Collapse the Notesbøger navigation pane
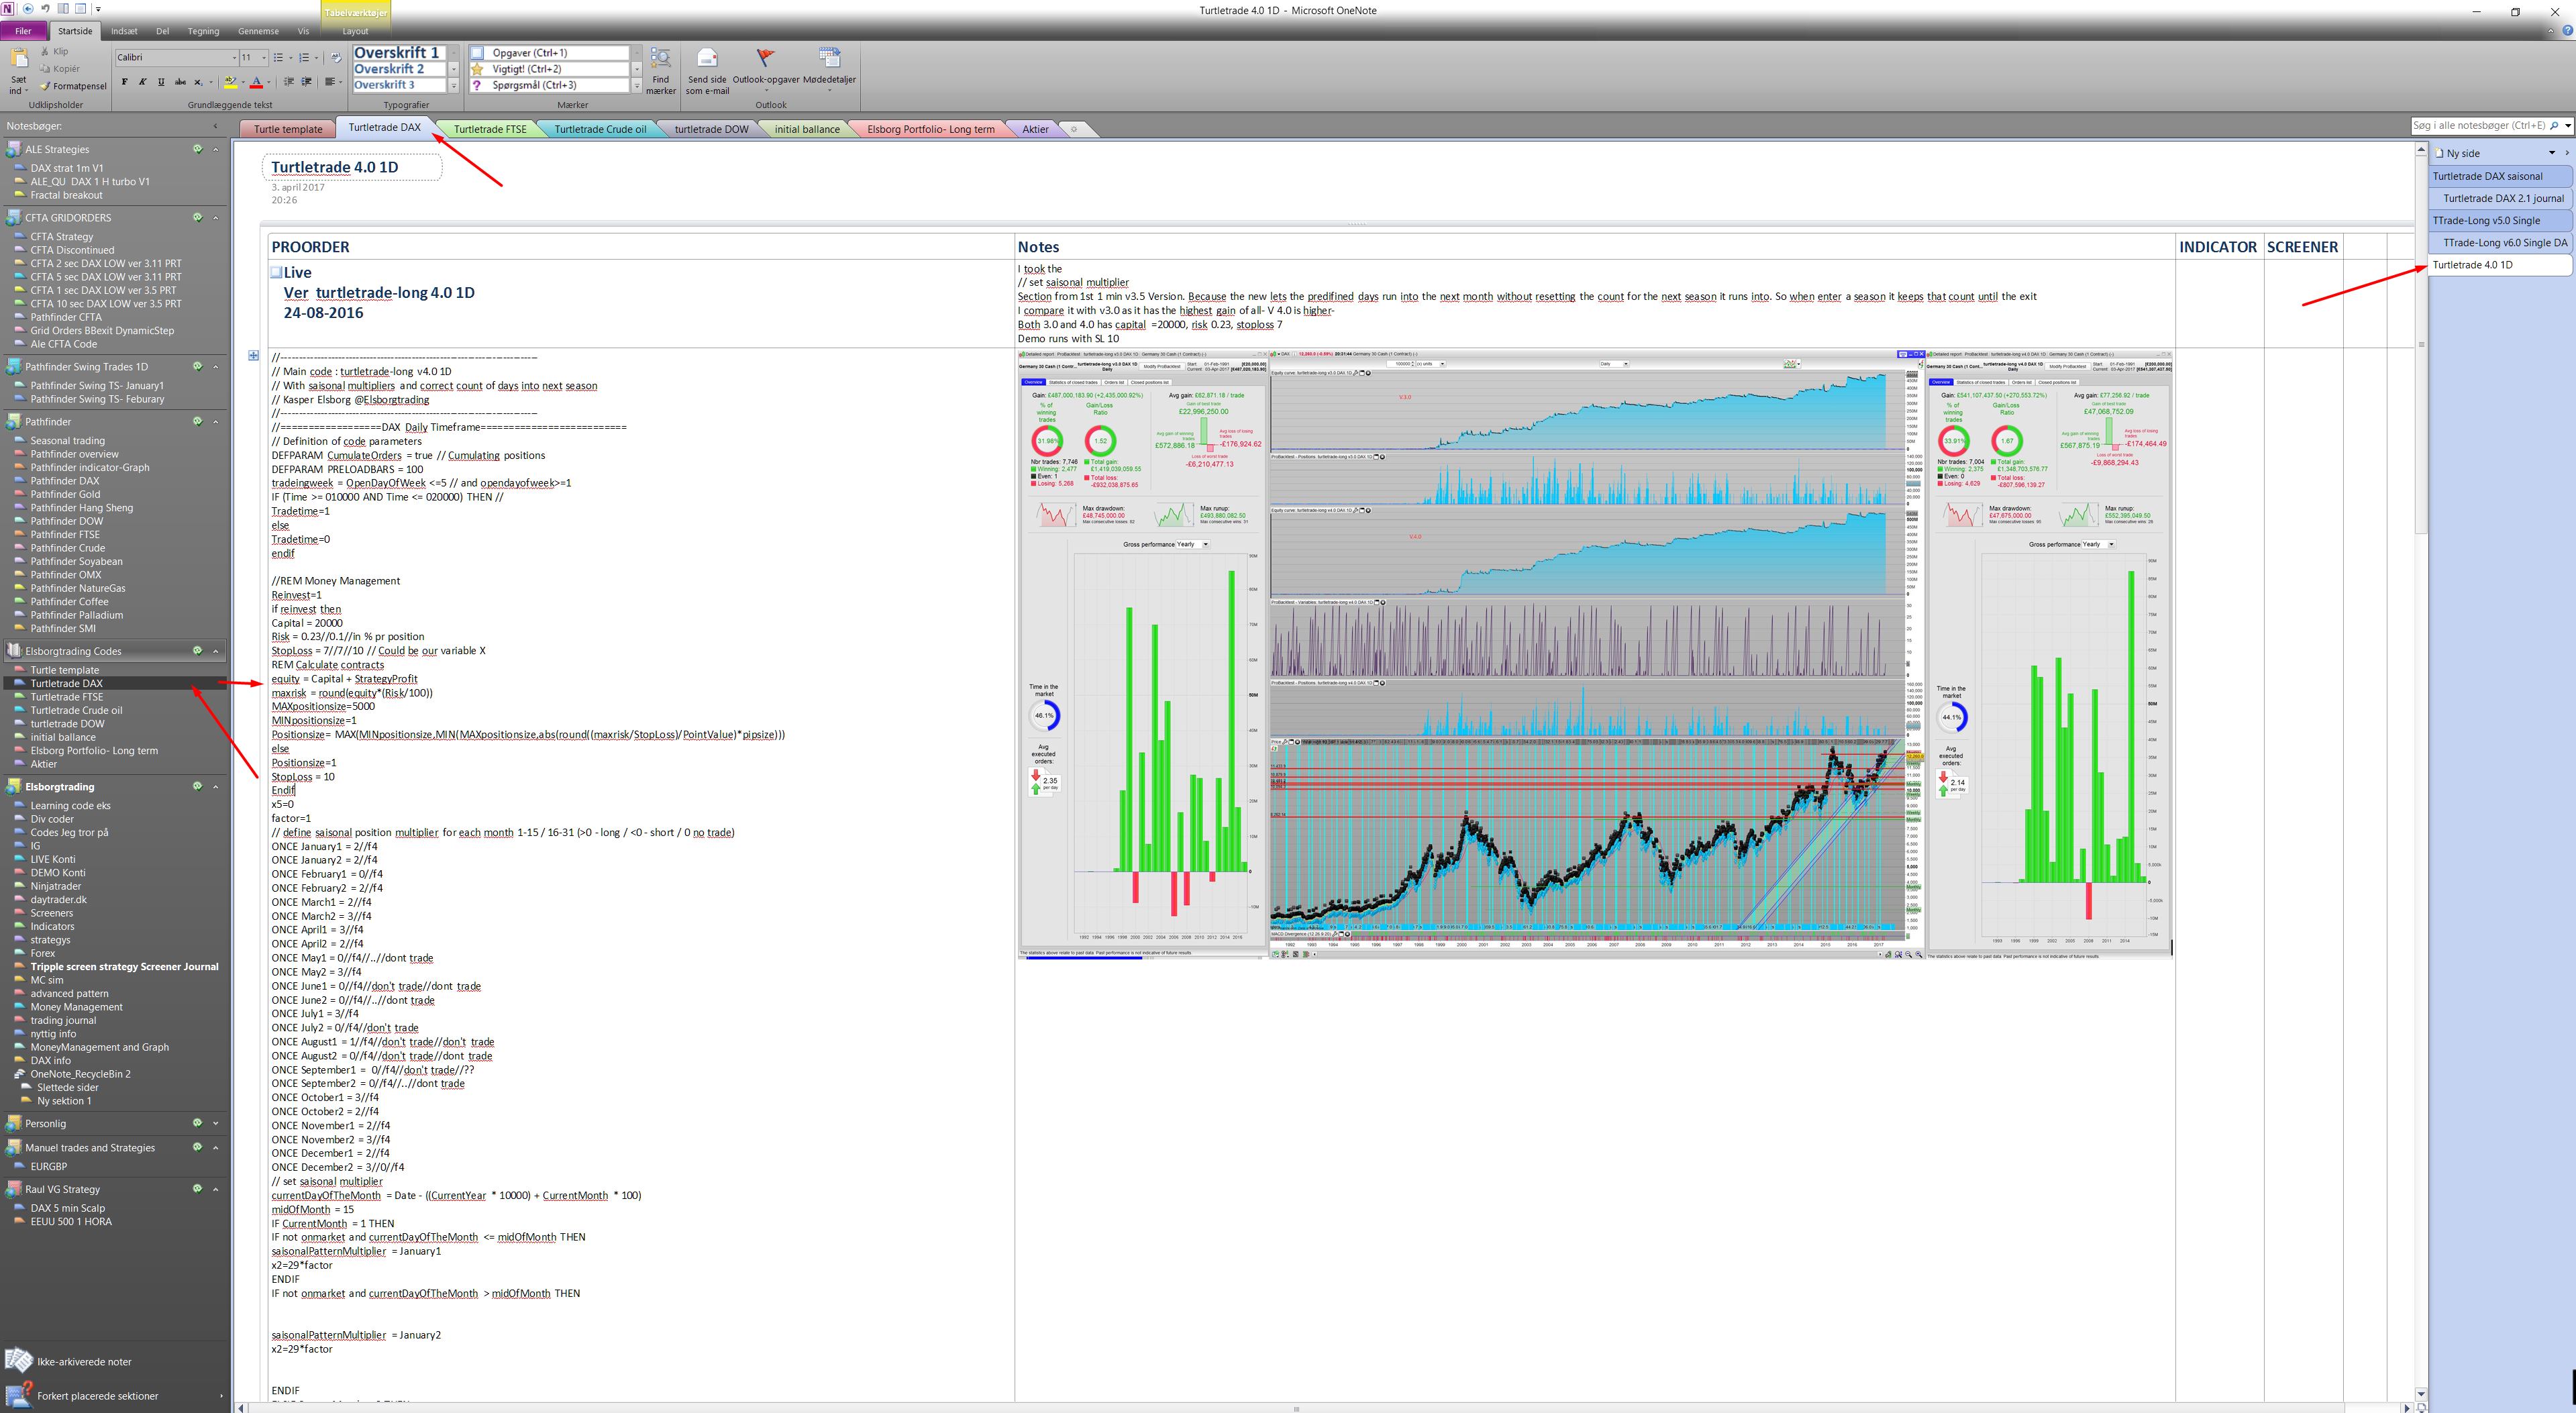The image size is (2576, 1413). (x=215, y=126)
